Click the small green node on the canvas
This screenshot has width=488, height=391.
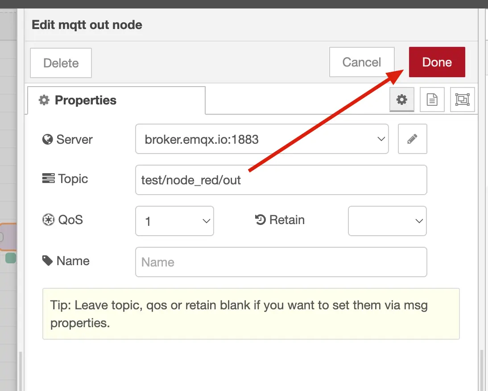point(10,258)
